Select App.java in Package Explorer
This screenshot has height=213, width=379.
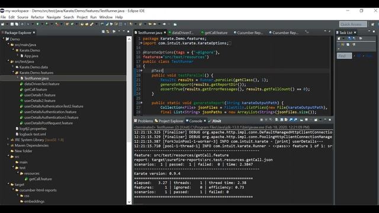[x=31, y=56]
